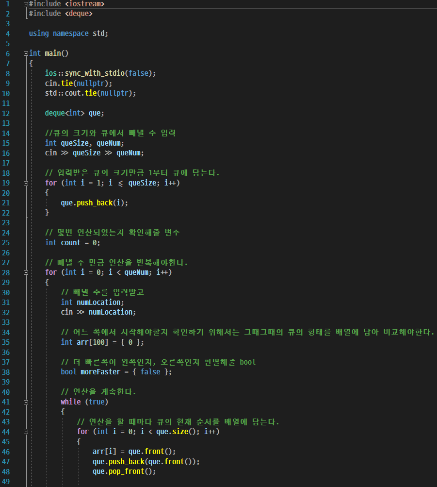This screenshot has width=437, height=487.
Task: Collapse the #include block fold marker
Action: pyautogui.click(x=26, y=4)
